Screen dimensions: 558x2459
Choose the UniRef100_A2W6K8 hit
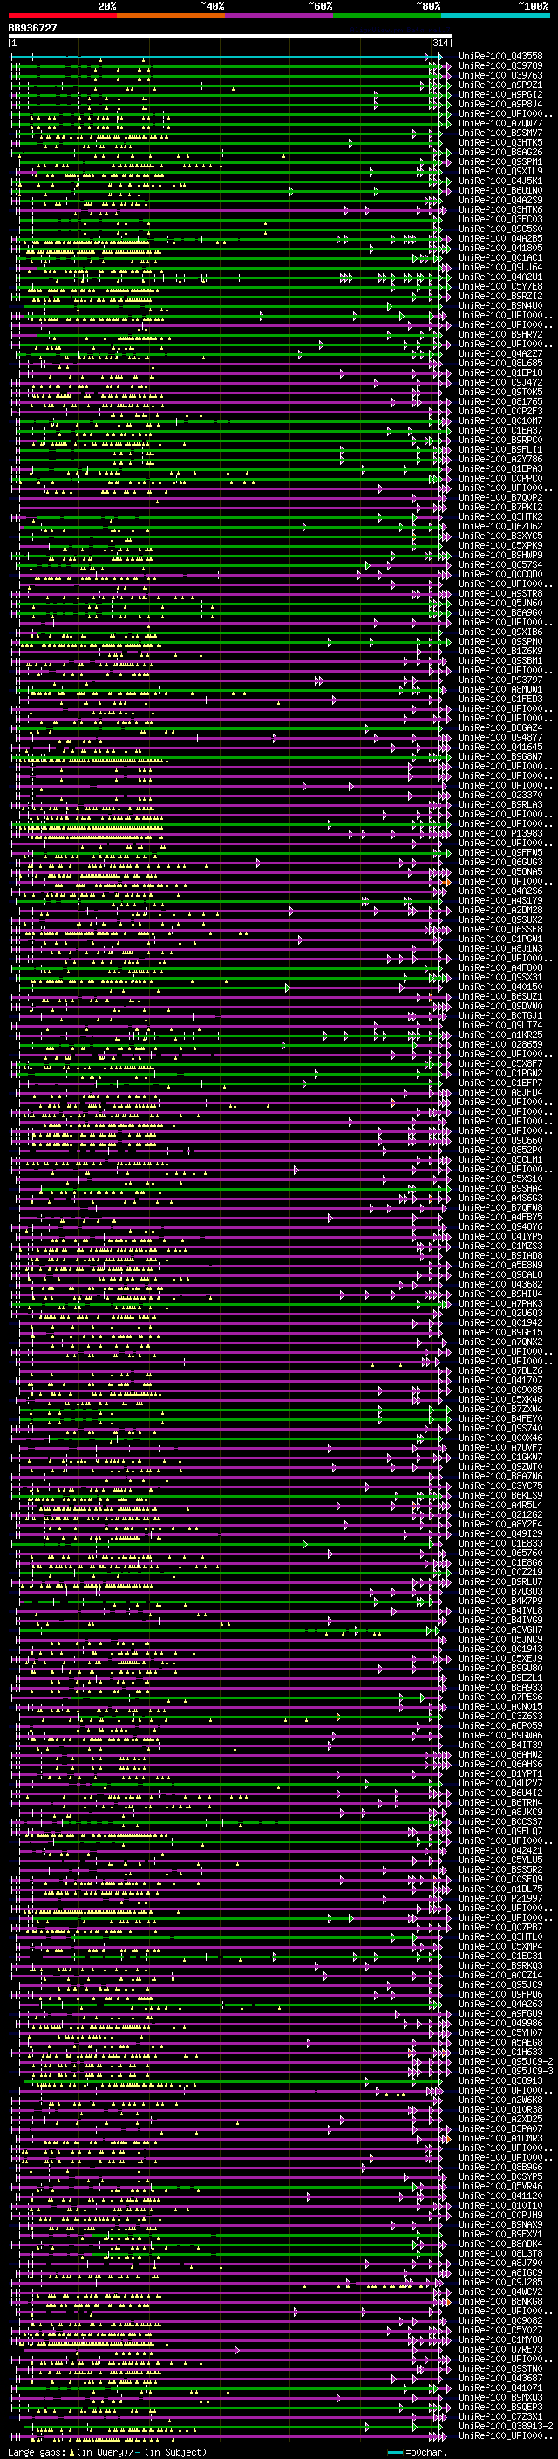pyautogui.click(x=500, y=2100)
